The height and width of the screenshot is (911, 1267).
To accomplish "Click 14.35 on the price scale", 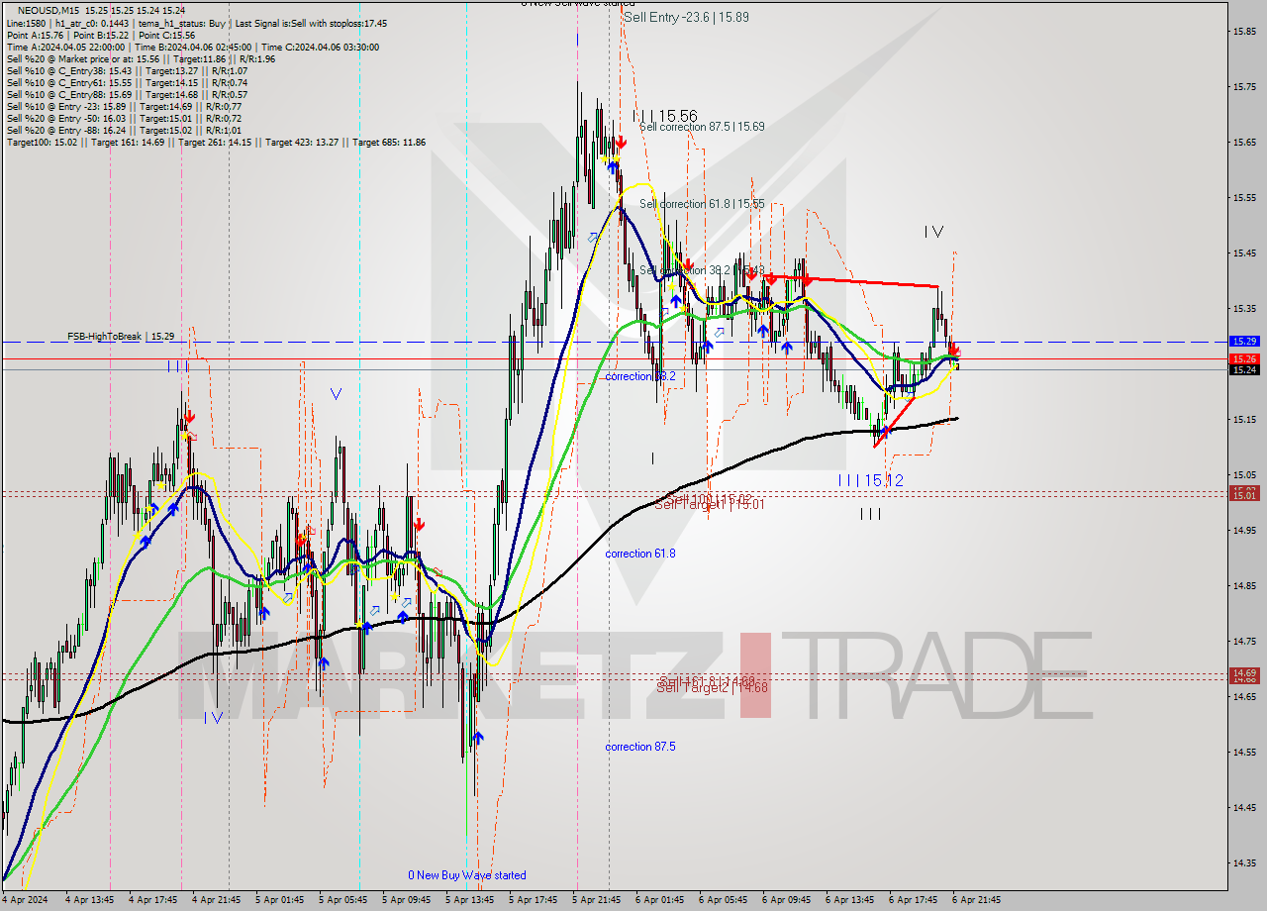I will [1244, 863].
